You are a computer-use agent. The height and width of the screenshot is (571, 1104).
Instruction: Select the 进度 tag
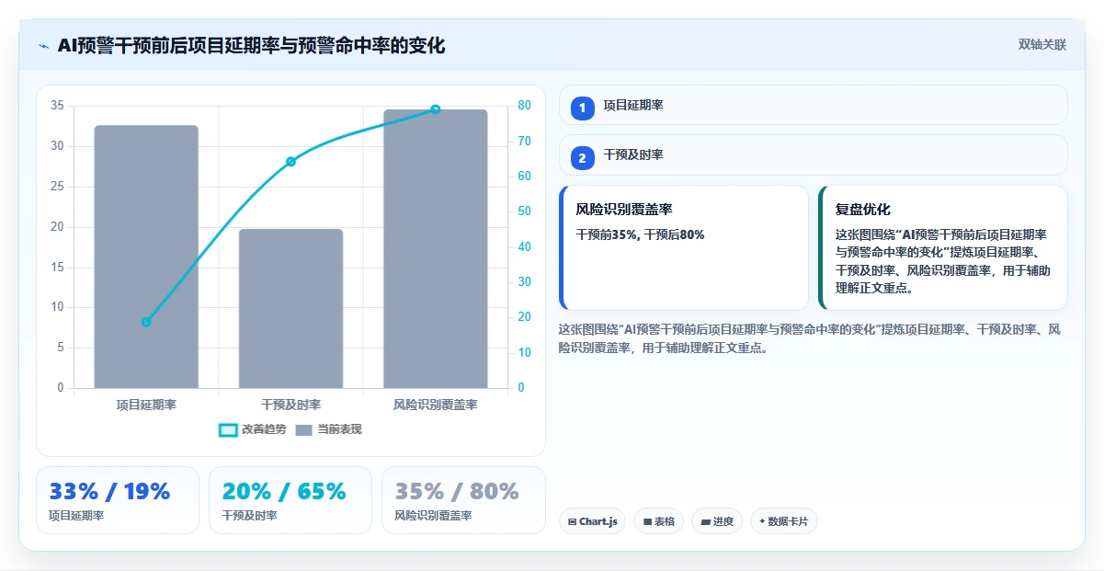pos(717,521)
